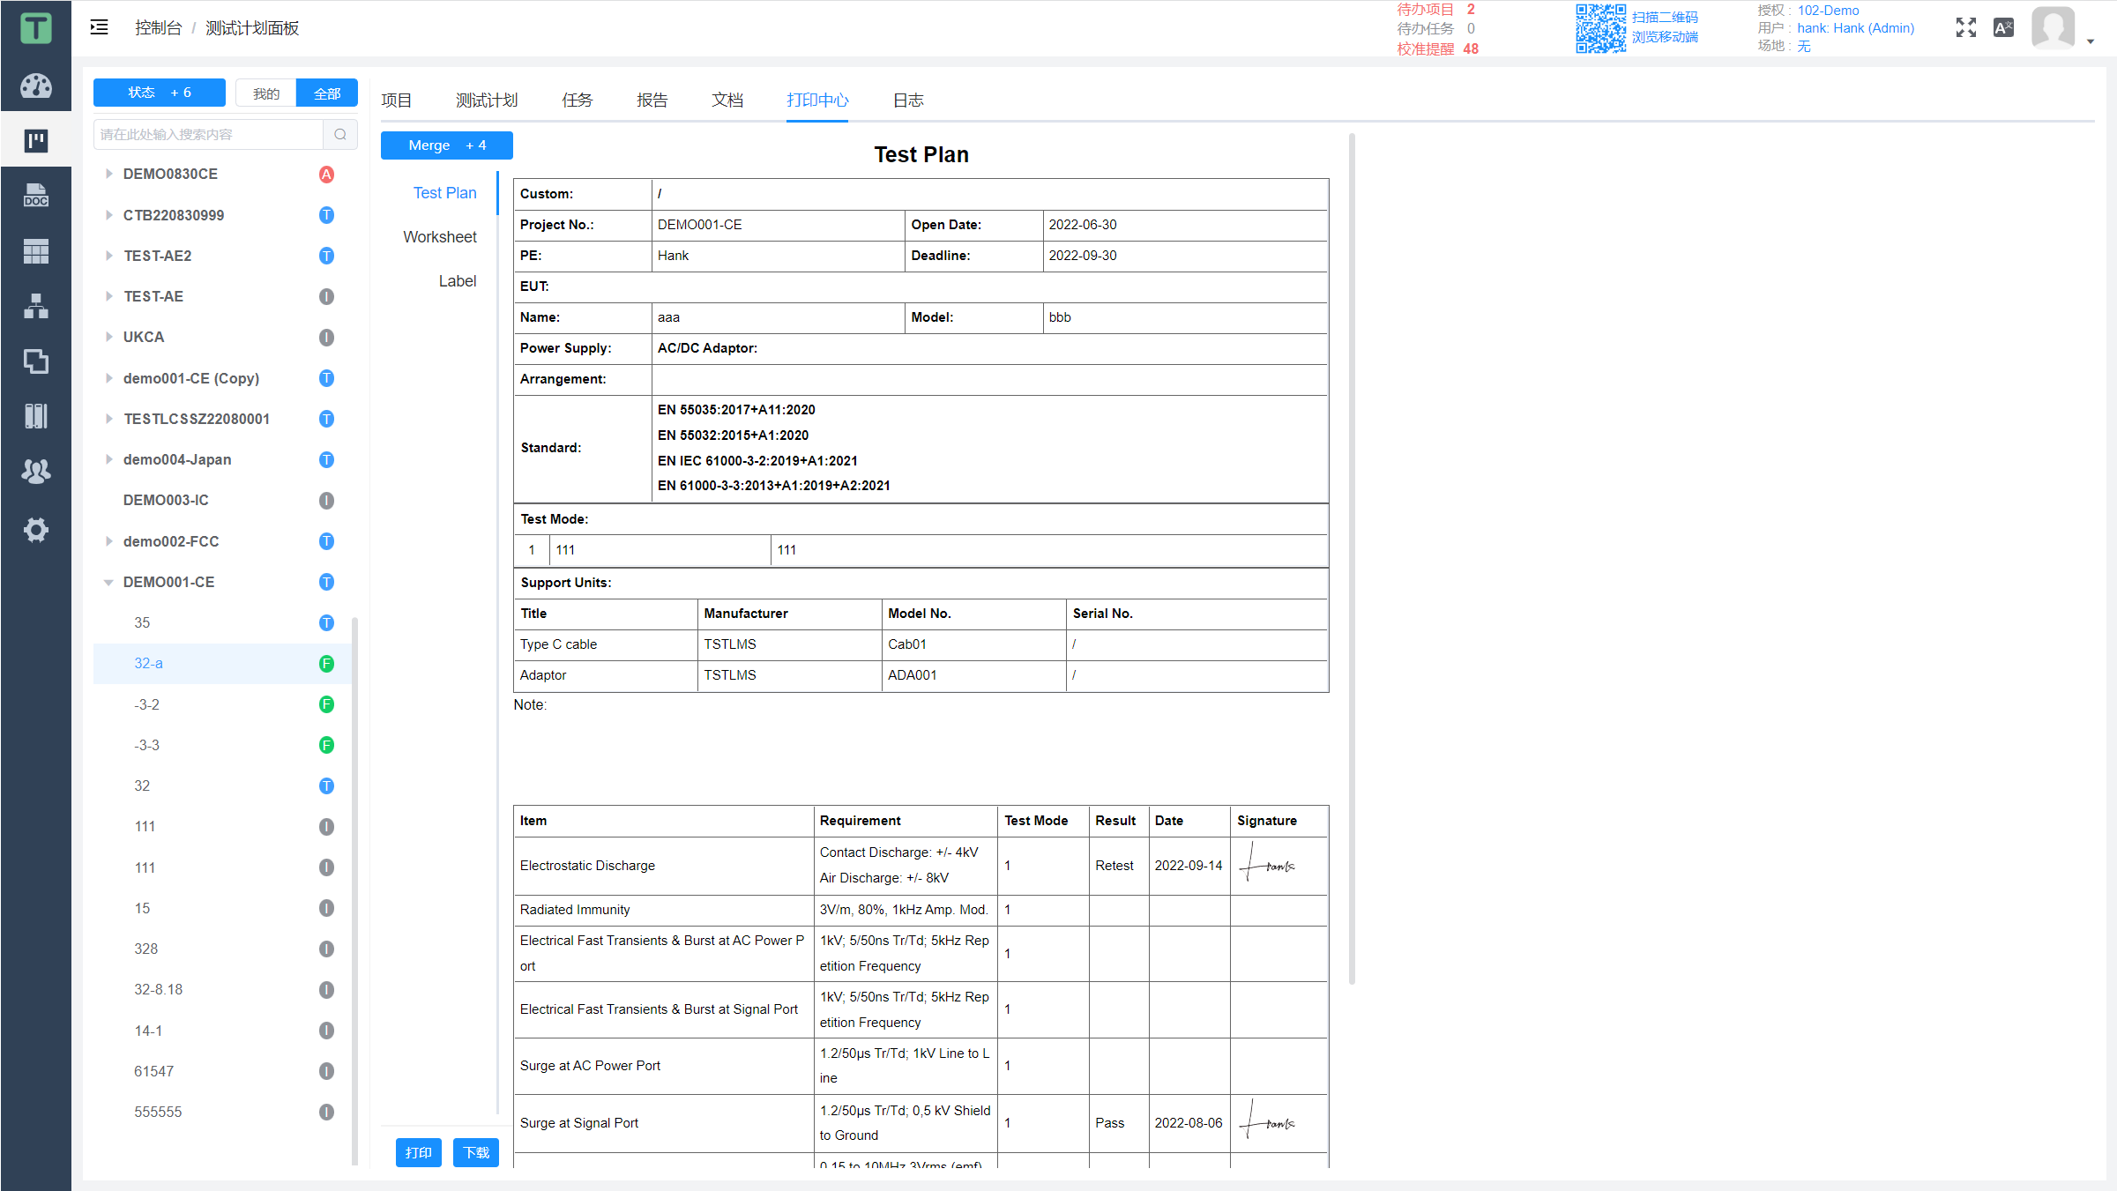The height and width of the screenshot is (1191, 2117).
Task: Open the library books sidebar icon
Action: pos(35,416)
